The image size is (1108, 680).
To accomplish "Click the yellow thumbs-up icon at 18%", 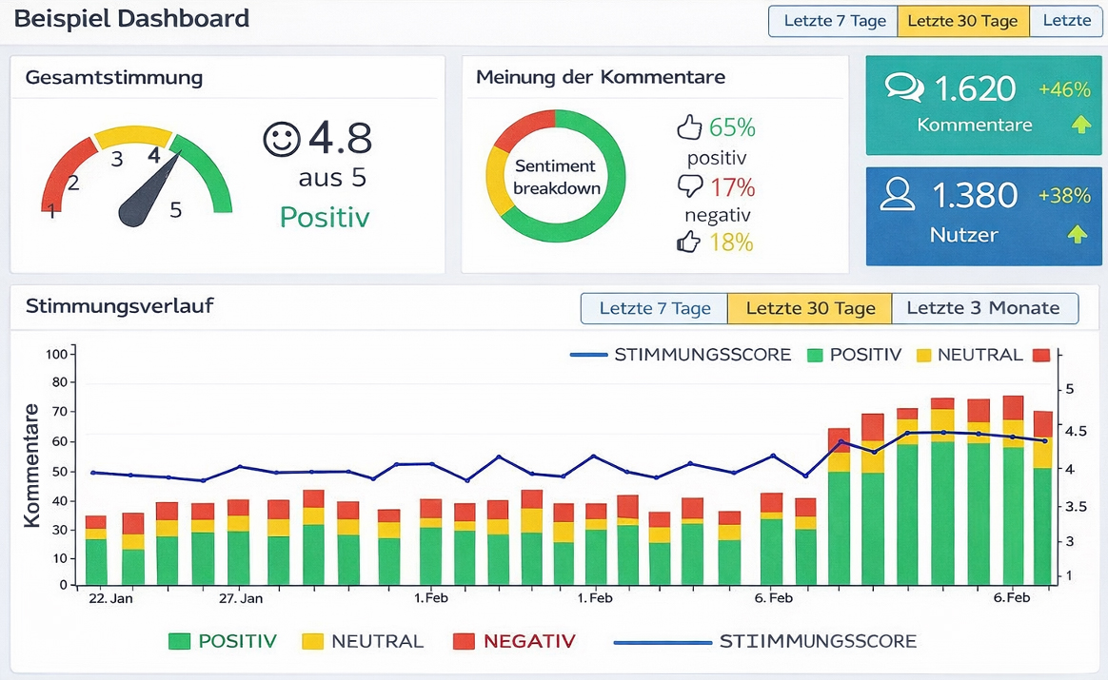I will [x=688, y=243].
